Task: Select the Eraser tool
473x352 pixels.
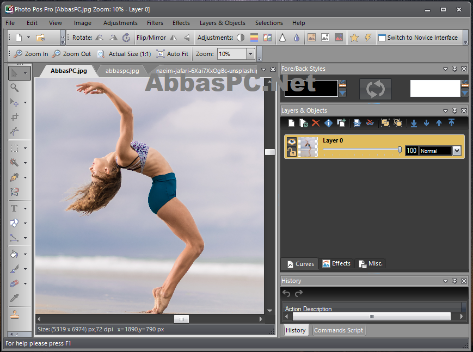Action: point(14,283)
